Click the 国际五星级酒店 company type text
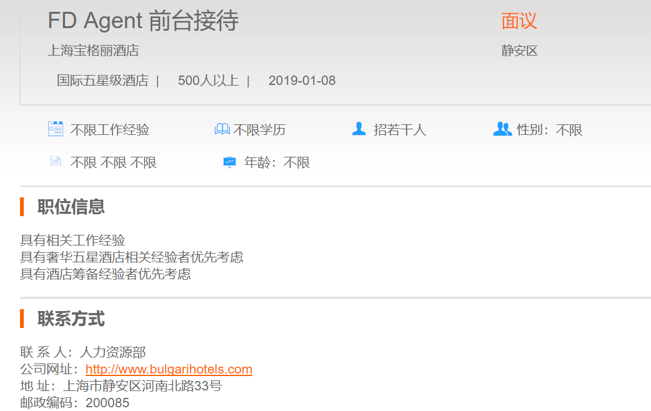This screenshot has height=411, width=651. (x=102, y=81)
